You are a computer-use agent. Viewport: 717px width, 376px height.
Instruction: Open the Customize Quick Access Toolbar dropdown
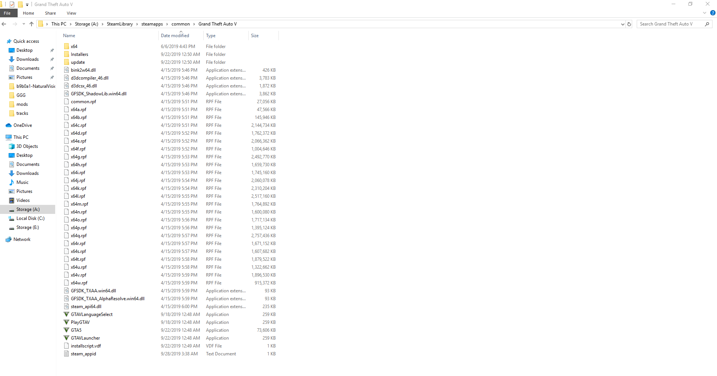[27, 5]
